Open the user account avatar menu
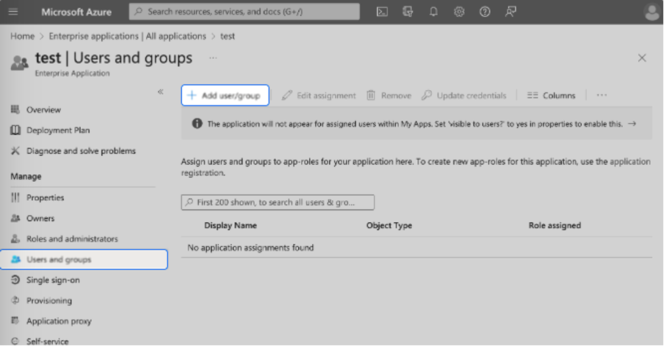The width and height of the screenshot is (664, 346). [651, 12]
